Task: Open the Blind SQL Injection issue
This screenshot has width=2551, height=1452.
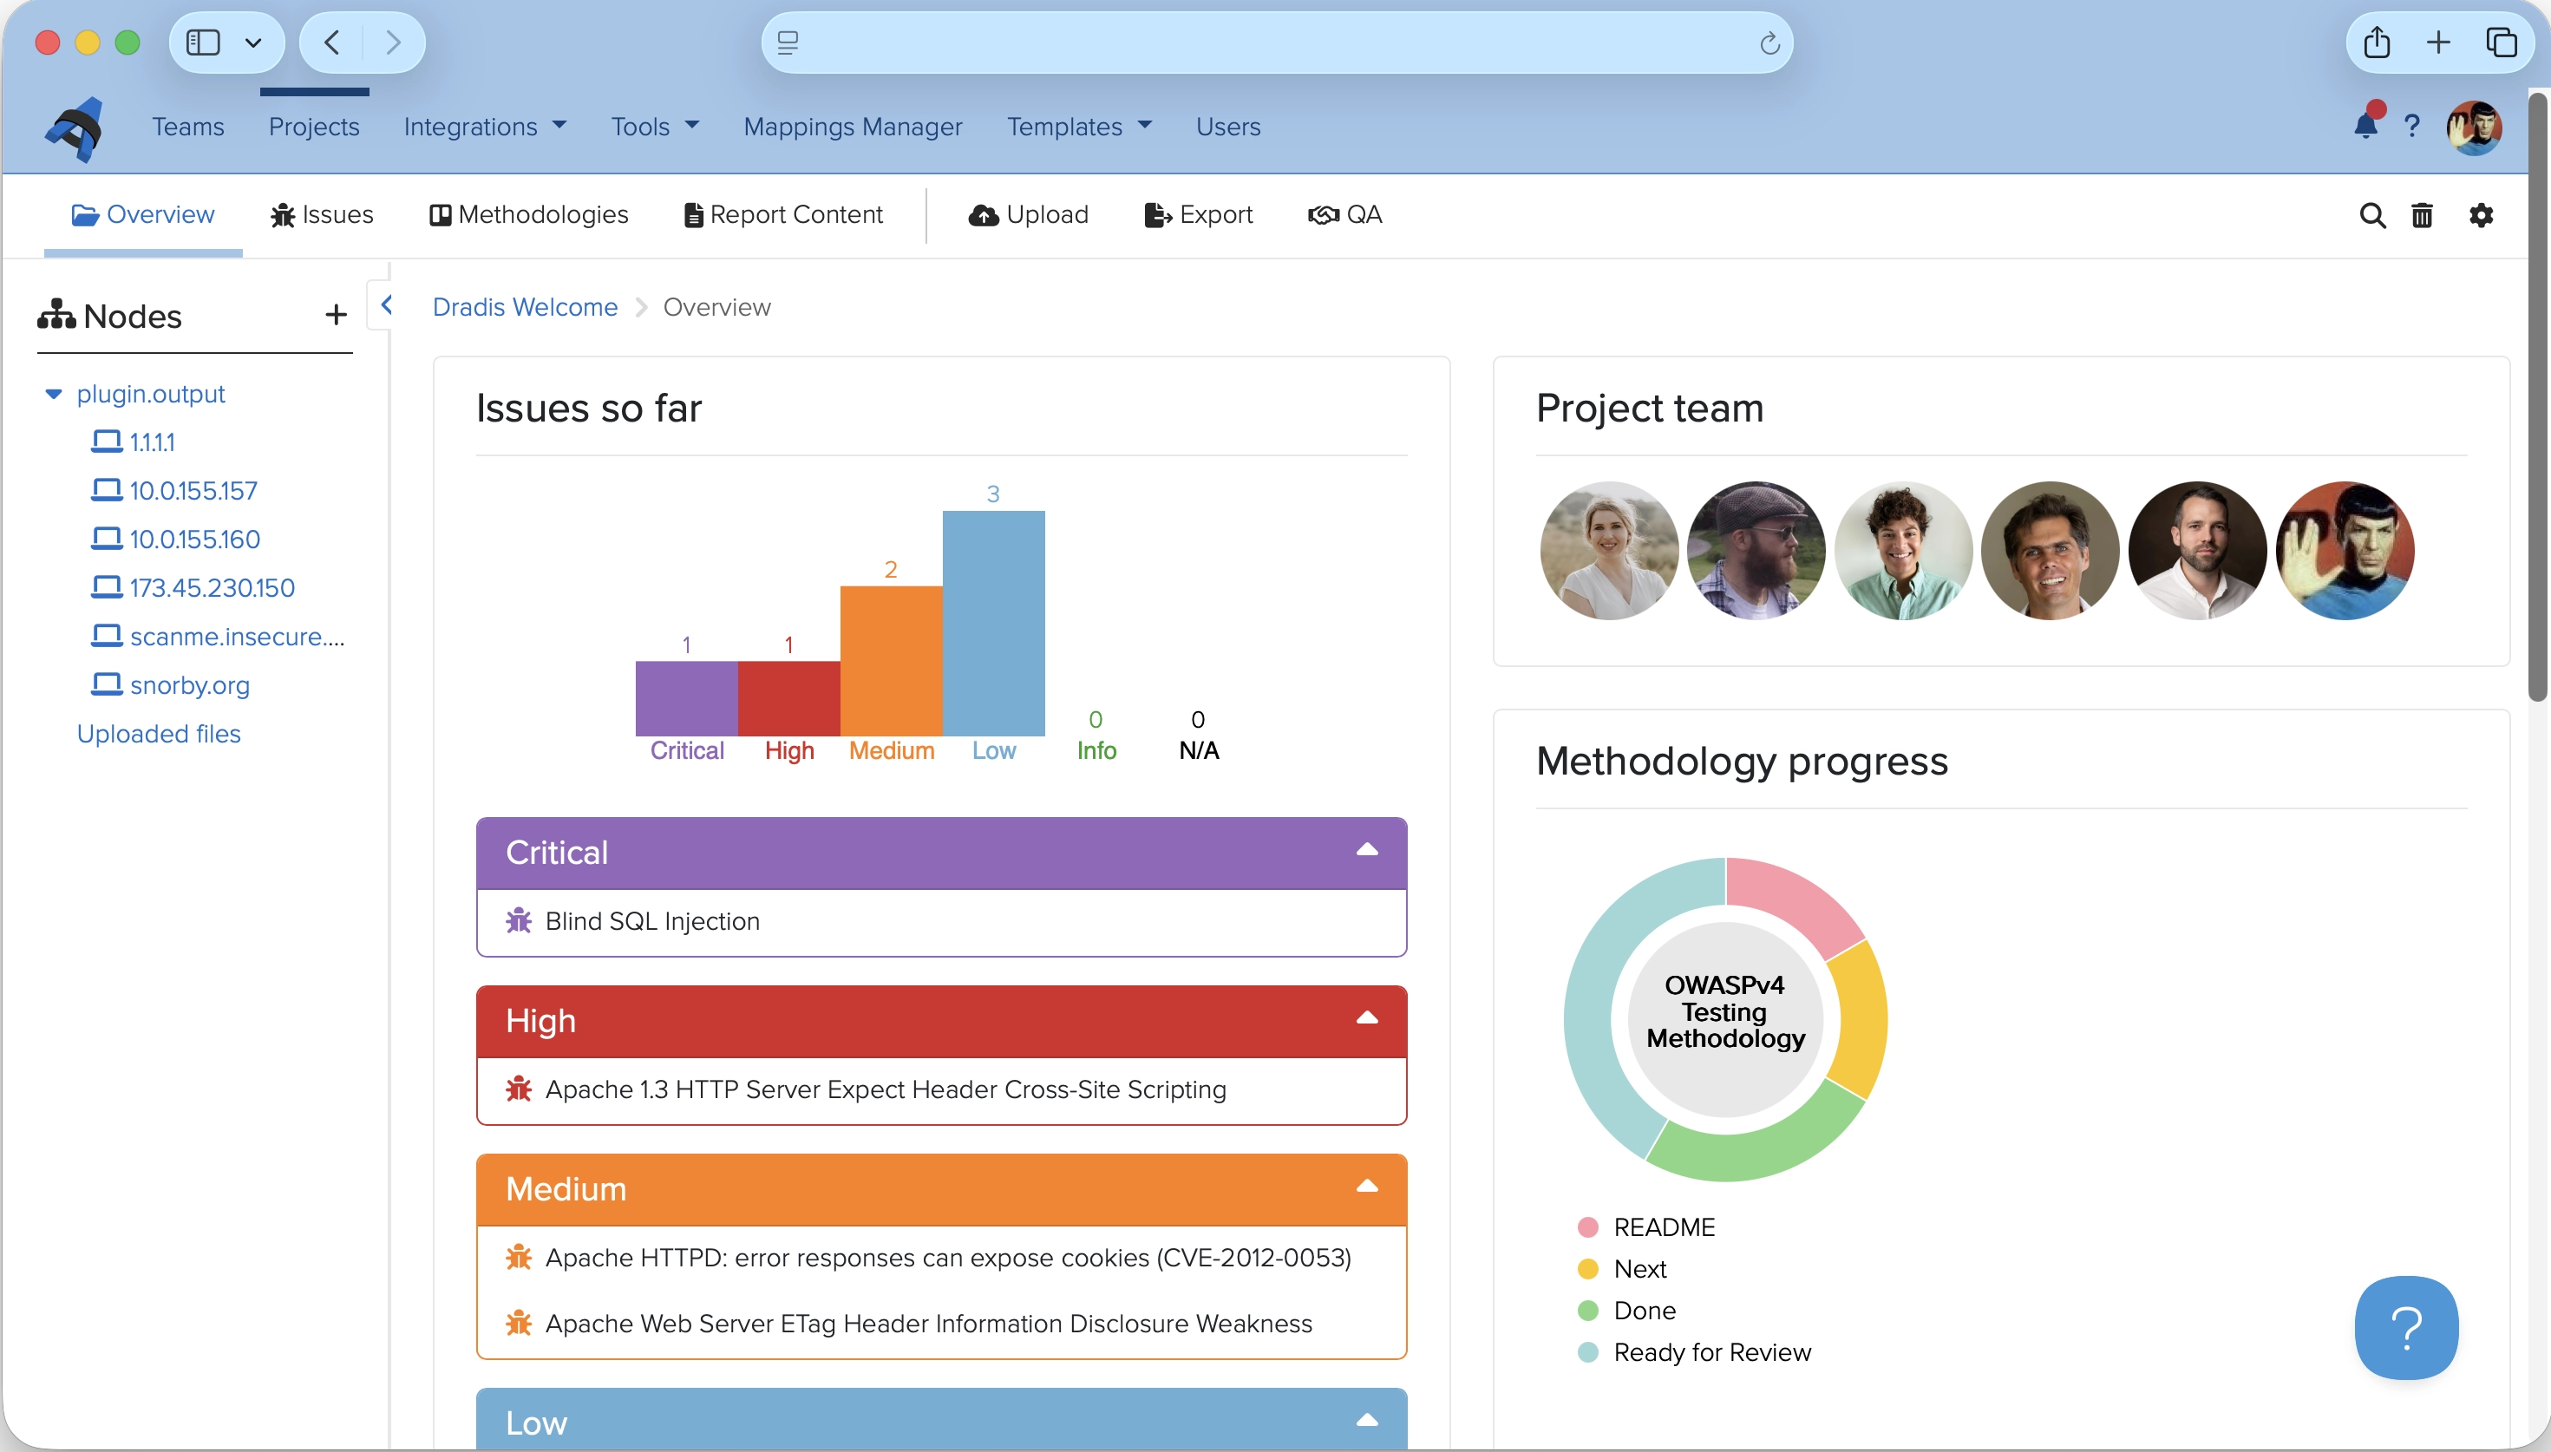Action: [652, 920]
